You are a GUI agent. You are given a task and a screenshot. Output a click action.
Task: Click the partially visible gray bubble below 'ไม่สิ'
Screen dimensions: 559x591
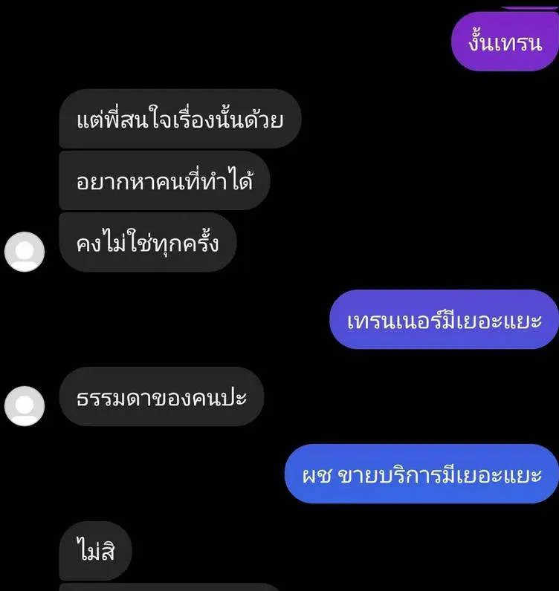[169, 587]
